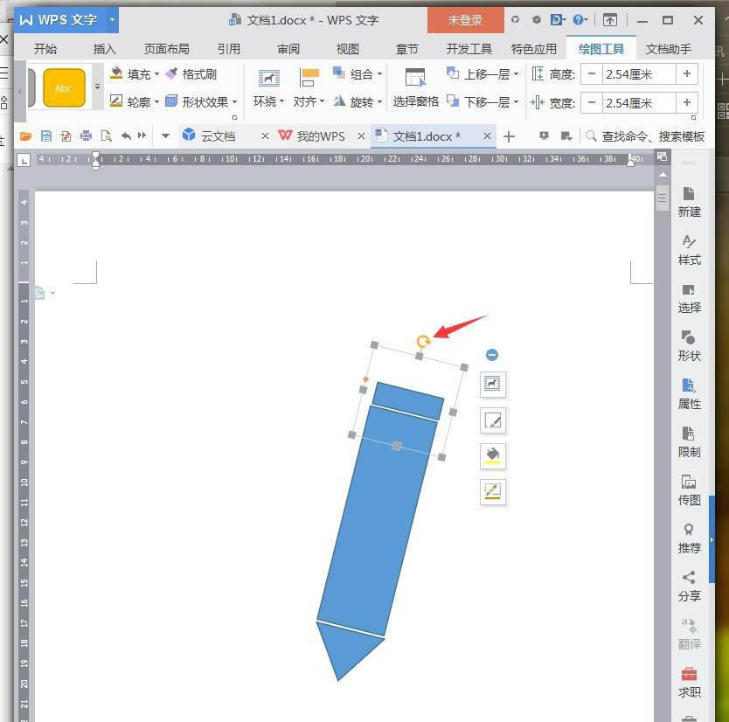This screenshot has width=729, height=722.
Task: Open 属性 in the right sidebar
Action: pos(689,393)
